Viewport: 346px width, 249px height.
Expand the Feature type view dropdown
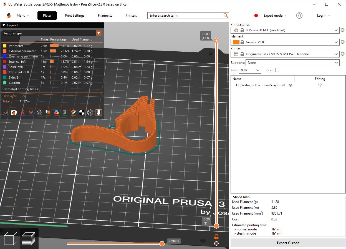point(99,33)
